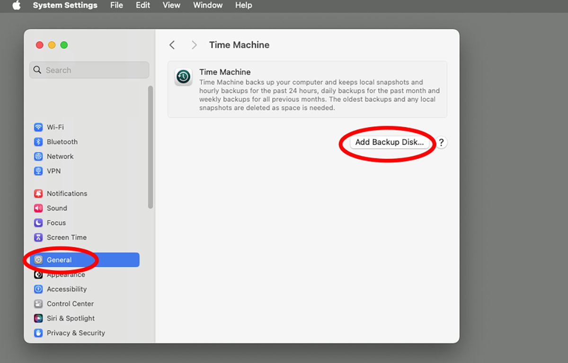Select Wi-Fi label in sidebar
Image resolution: width=568 pixels, height=363 pixels.
pyautogui.click(x=55, y=127)
